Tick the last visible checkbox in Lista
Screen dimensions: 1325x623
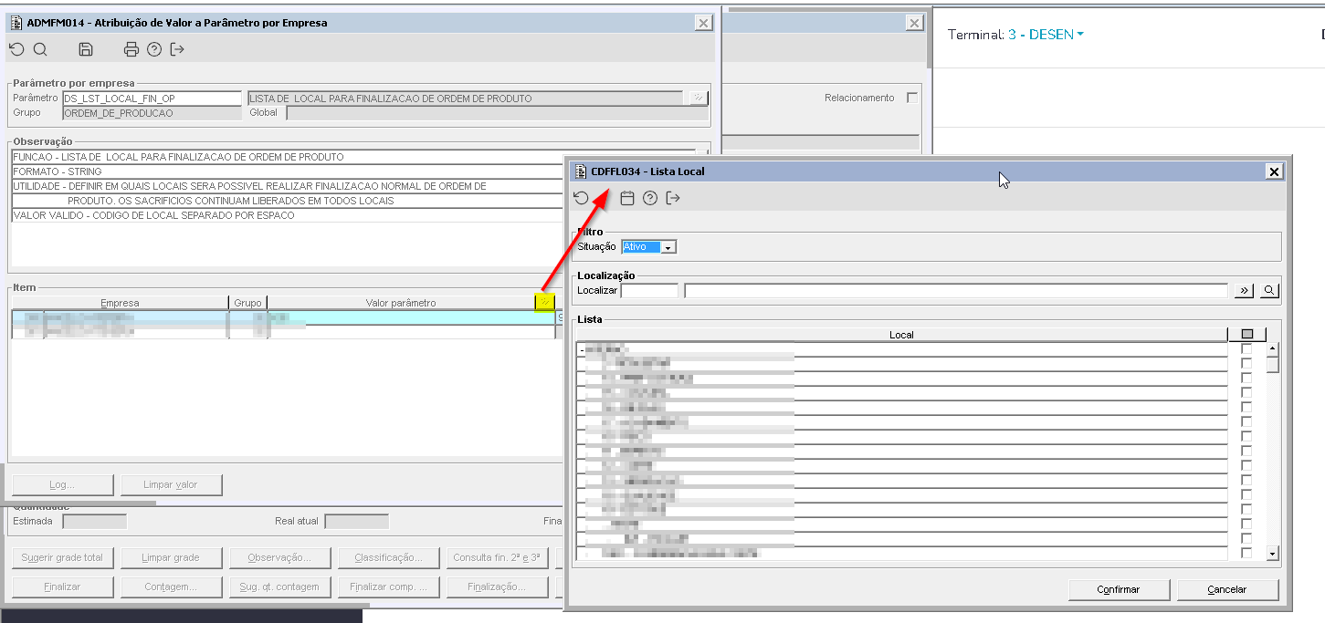tap(1246, 554)
